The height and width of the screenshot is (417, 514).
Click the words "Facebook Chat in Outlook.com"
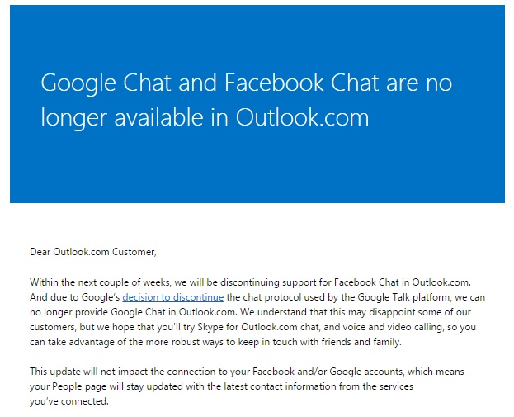(x=403, y=282)
